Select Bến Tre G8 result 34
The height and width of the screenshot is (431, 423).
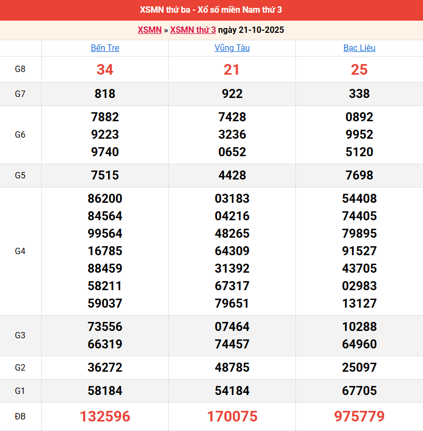[x=105, y=69]
